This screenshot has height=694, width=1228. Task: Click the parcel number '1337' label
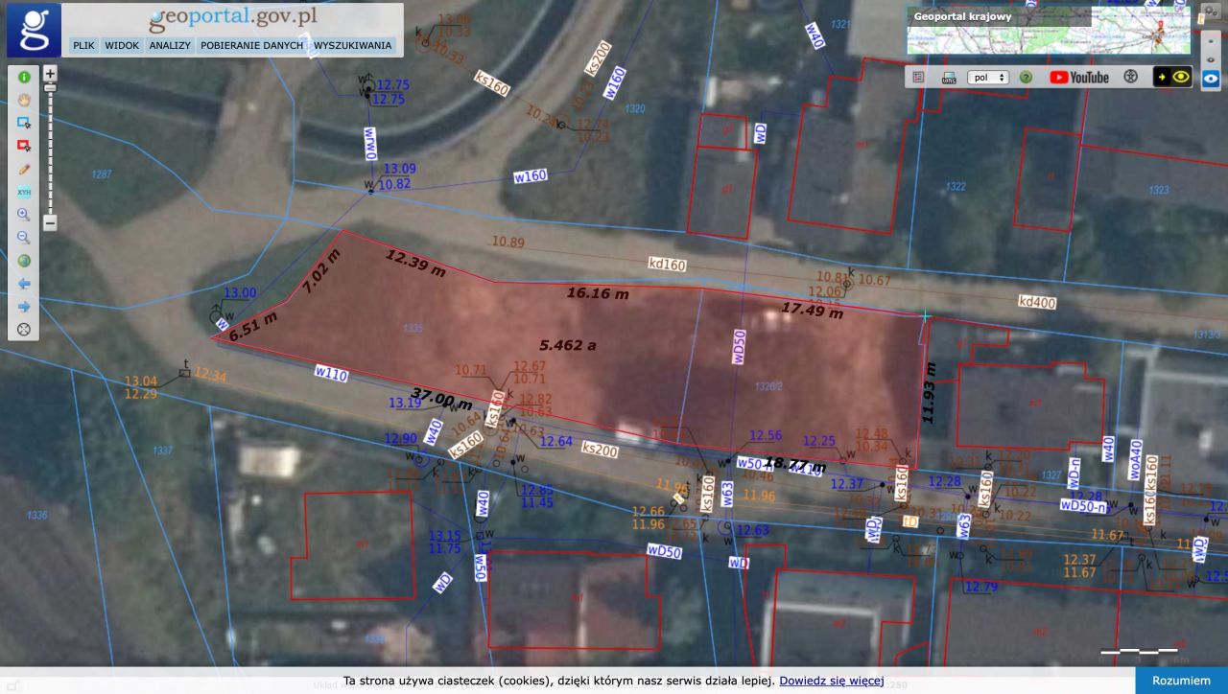click(163, 451)
